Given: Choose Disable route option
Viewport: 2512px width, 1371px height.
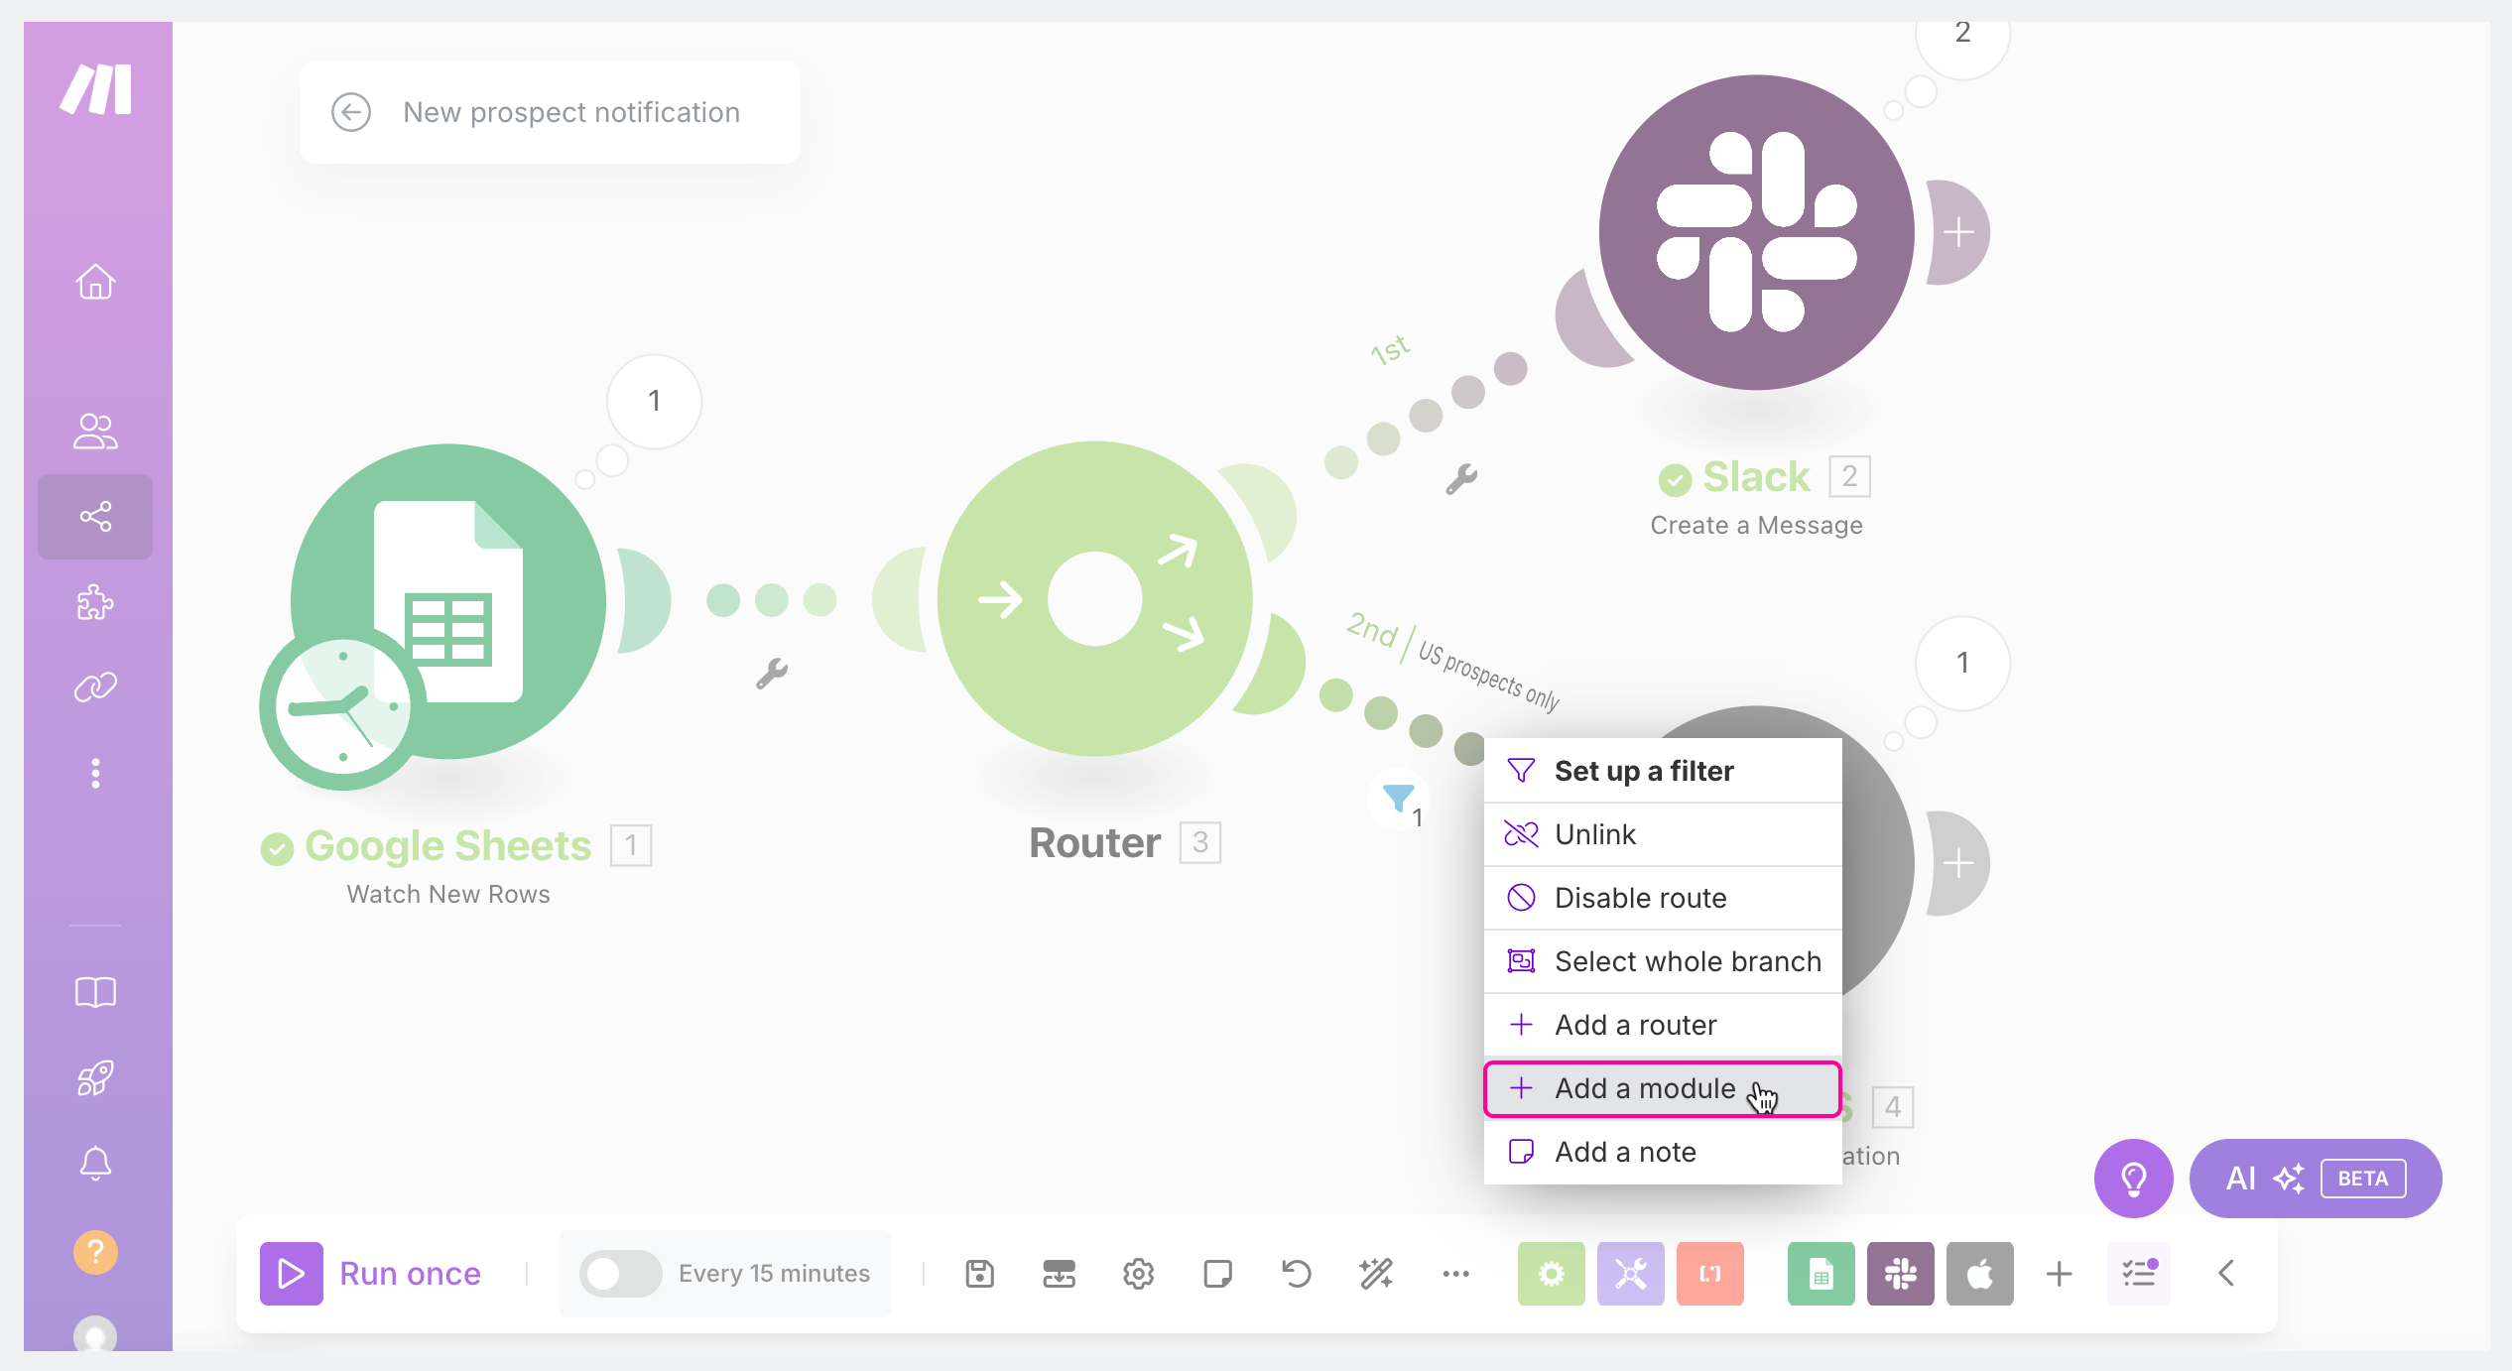Looking at the screenshot, I should coord(1663,898).
